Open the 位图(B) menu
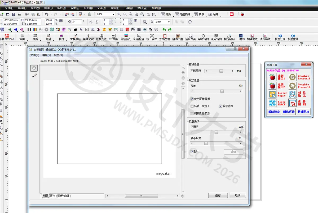 pyautogui.click(x=88, y=8)
